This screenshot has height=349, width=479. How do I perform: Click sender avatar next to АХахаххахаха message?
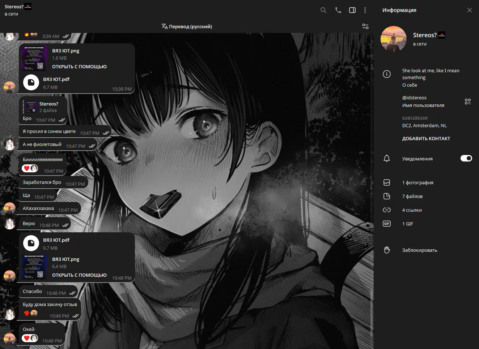[x=10, y=208]
